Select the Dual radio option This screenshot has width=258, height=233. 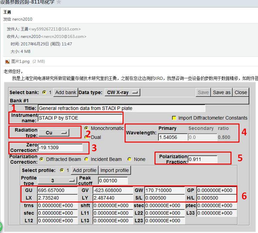[x=86, y=137]
